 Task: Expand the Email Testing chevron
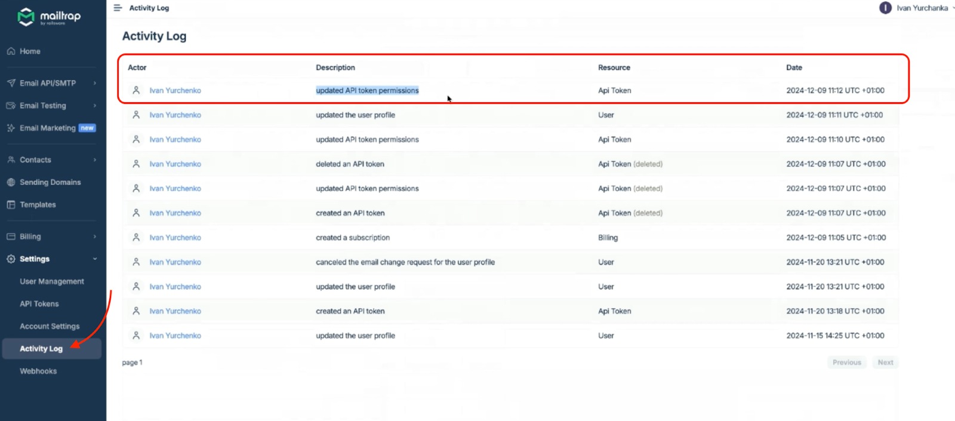click(95, 106)
